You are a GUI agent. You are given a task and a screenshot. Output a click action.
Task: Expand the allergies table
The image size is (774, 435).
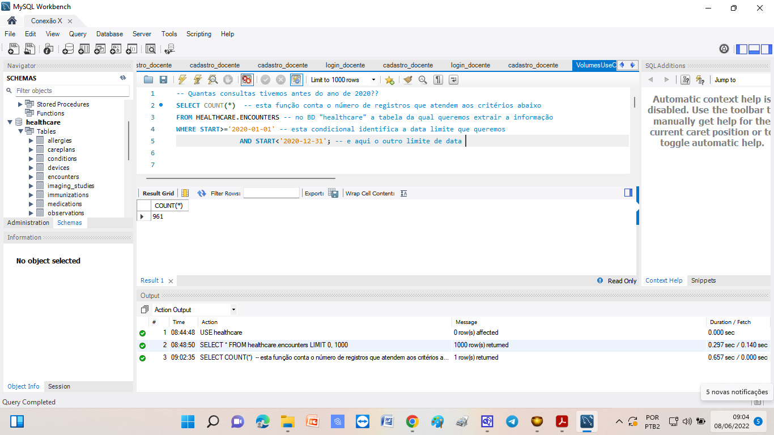pyautogui.click(x=31, y=140)
